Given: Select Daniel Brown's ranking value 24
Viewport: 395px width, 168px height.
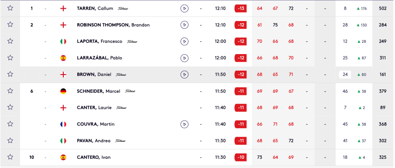Looking at the screenshot, I should point(345,75).
